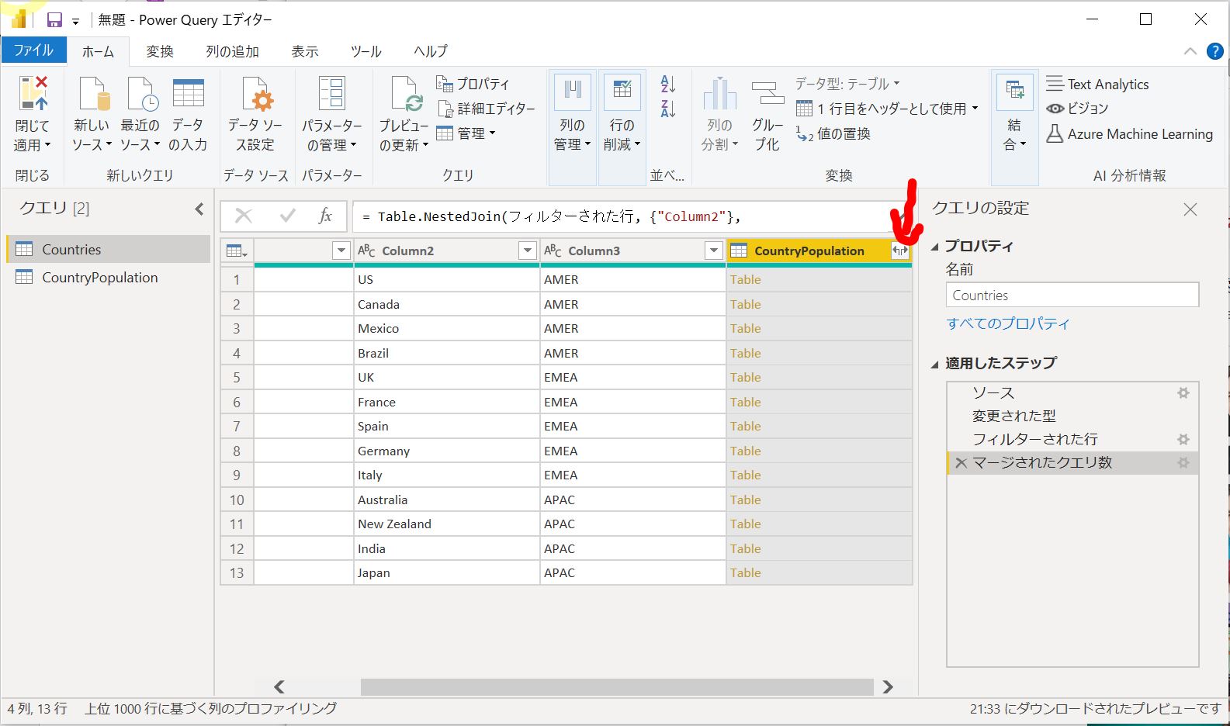Image resolution: width=1230 pixels, height=726 pixels.
Task: Click horizontal scrollbar right arrow
Action: (888, 686)
